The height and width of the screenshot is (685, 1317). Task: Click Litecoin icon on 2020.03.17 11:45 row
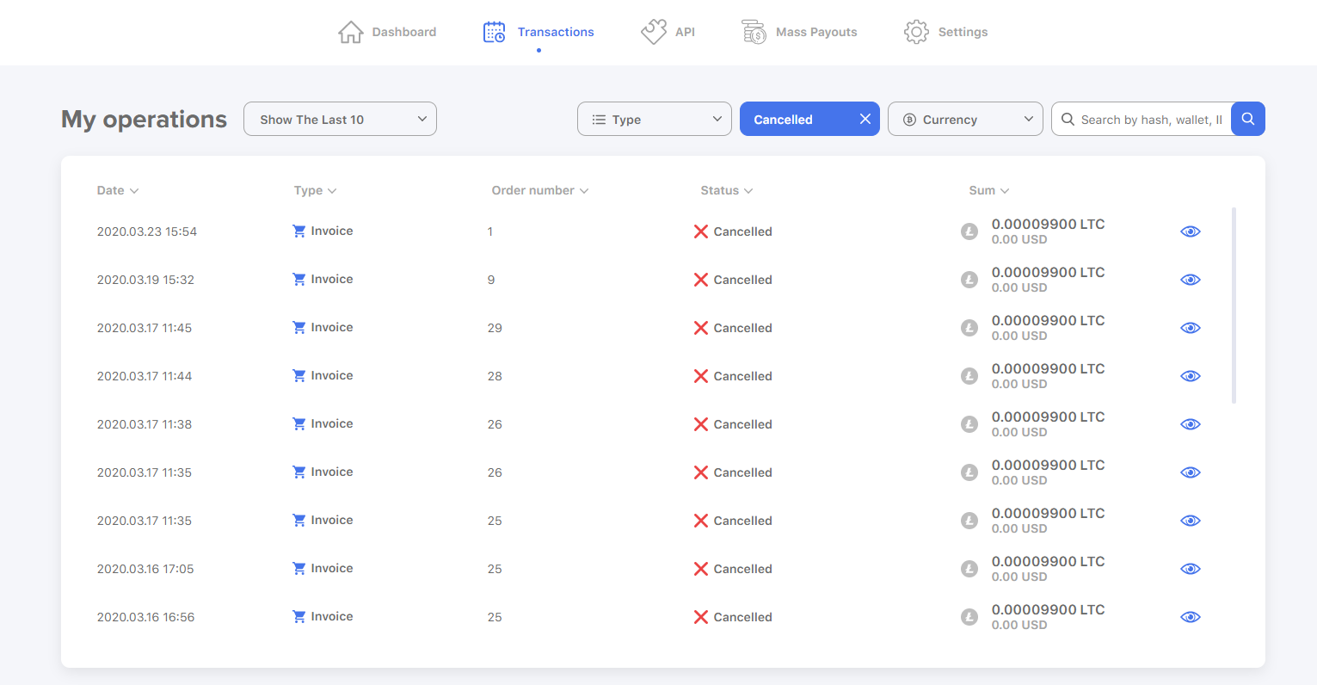(x=969, y=328)
